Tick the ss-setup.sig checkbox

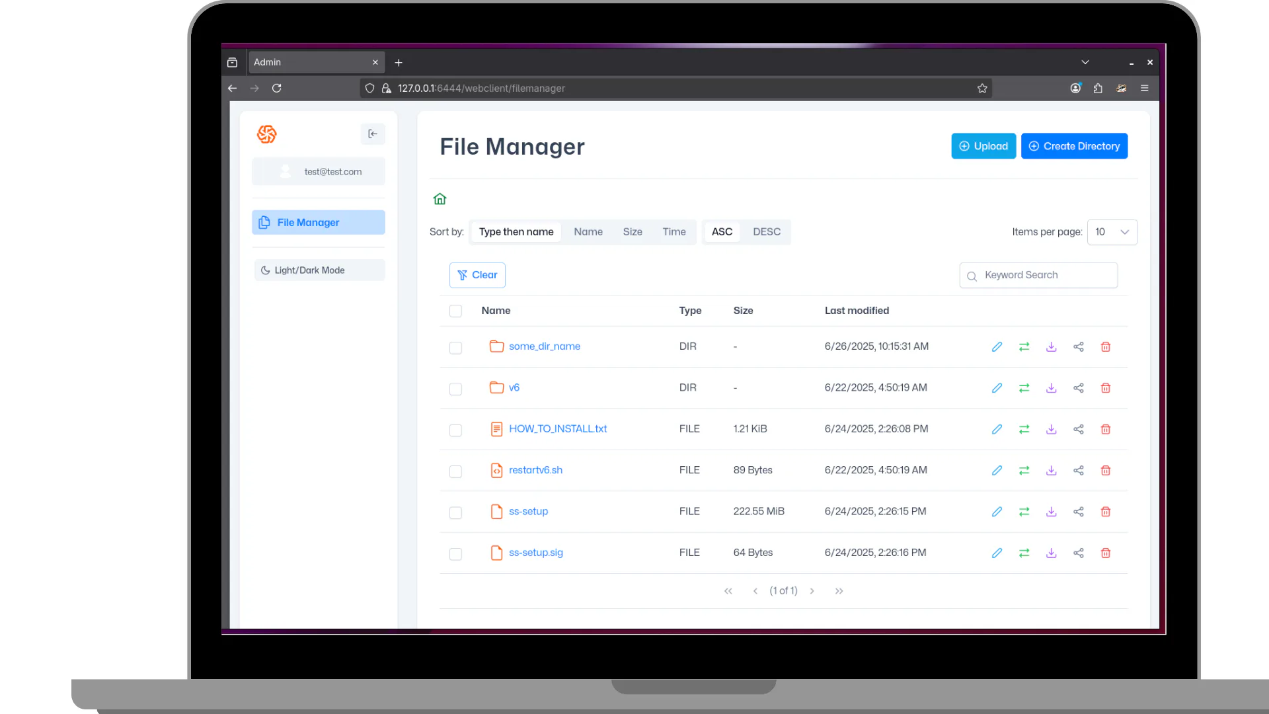coord(455,554)
